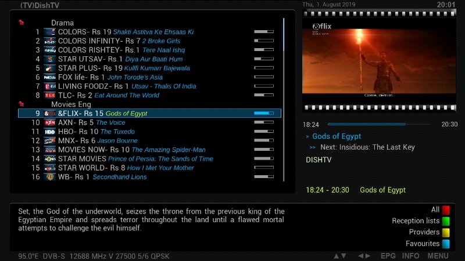
Task: Click show title John Torode's Asia
Action: 135,77
